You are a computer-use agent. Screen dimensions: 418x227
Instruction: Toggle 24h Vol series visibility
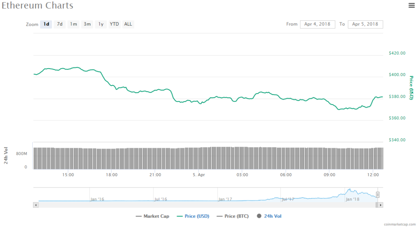point(269,216)
